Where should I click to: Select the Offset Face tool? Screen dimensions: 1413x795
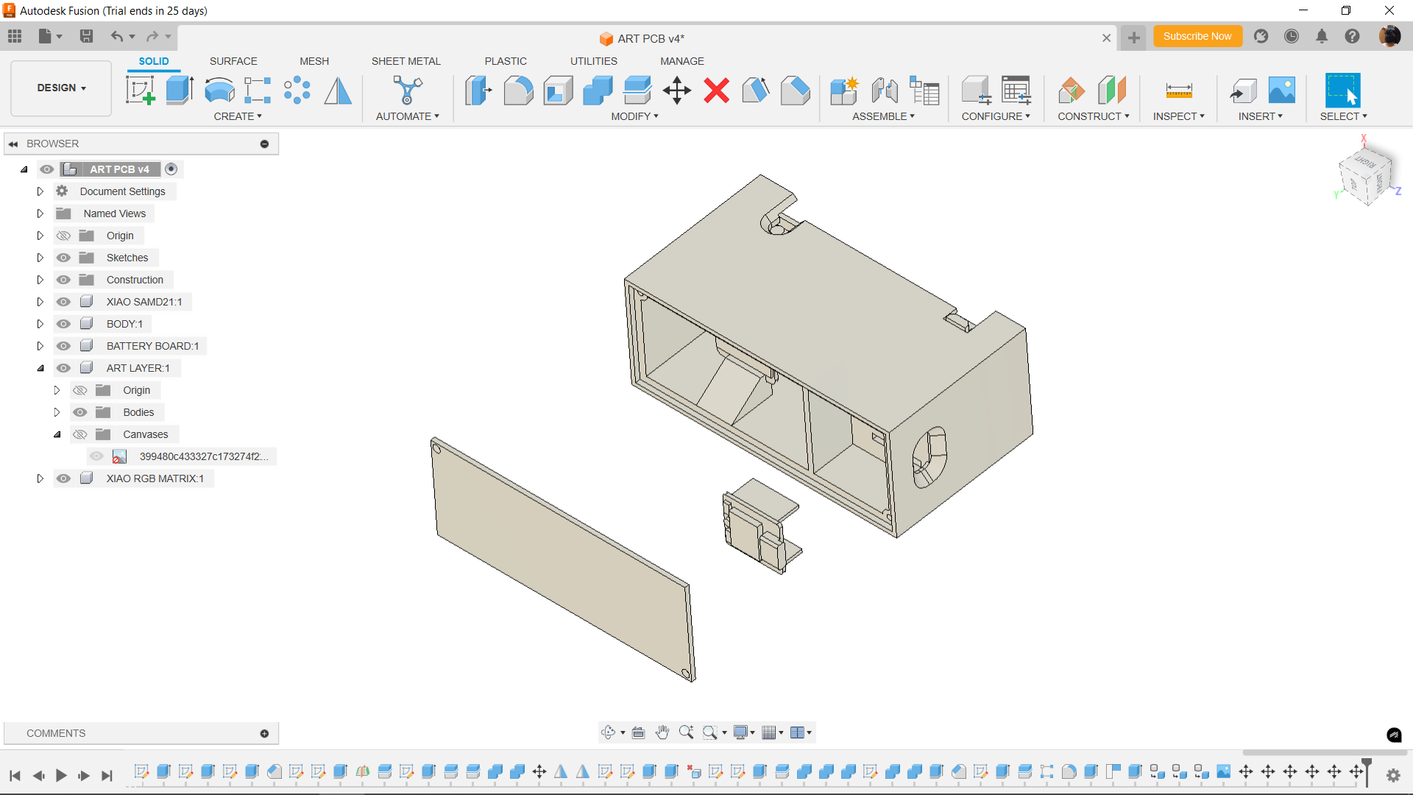637,91
